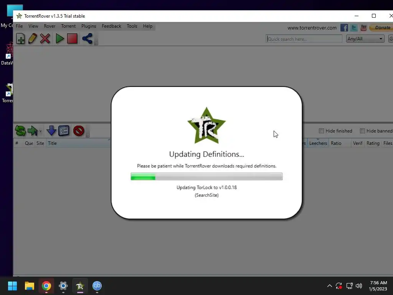Screen dimensions: 393x295
Task: Open Google Chrome from the taskbar
Action: [46, 286]
